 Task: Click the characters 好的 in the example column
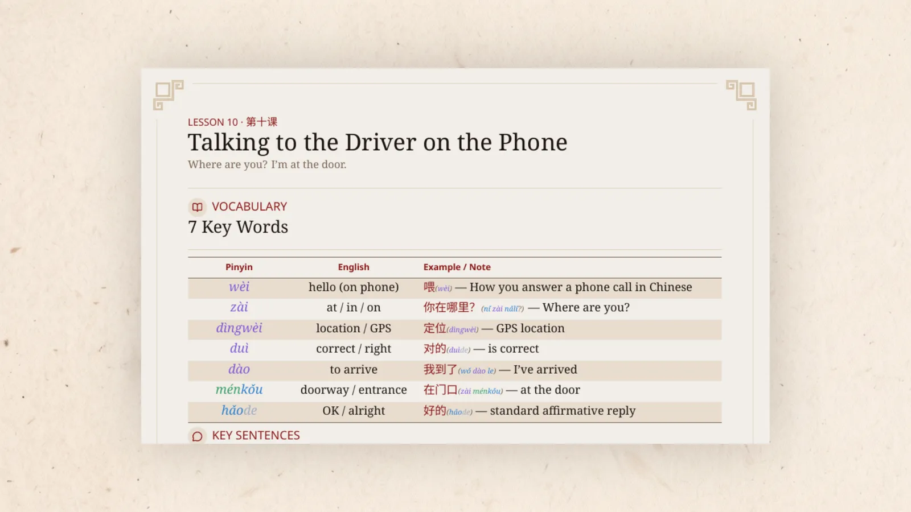434,410
